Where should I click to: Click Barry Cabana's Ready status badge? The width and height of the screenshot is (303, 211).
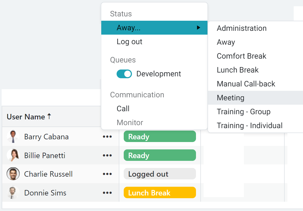click(x=160, y=136)
